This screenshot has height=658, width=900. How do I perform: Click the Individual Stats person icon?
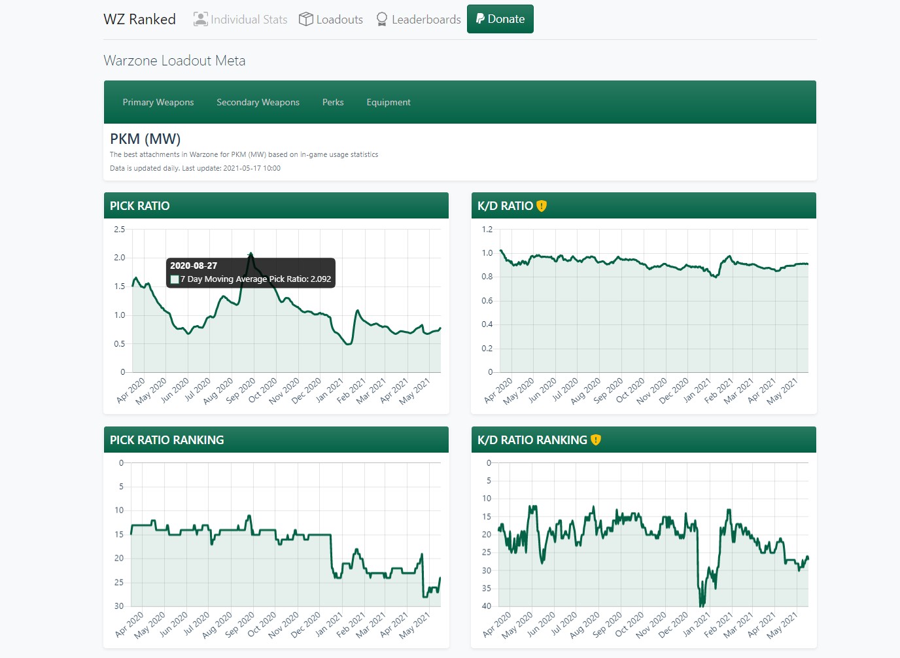click(x=200, y=19)
